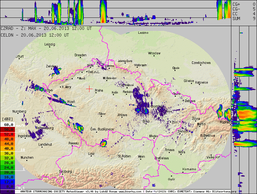Click the Dresden city label

[x=80, y=55]
